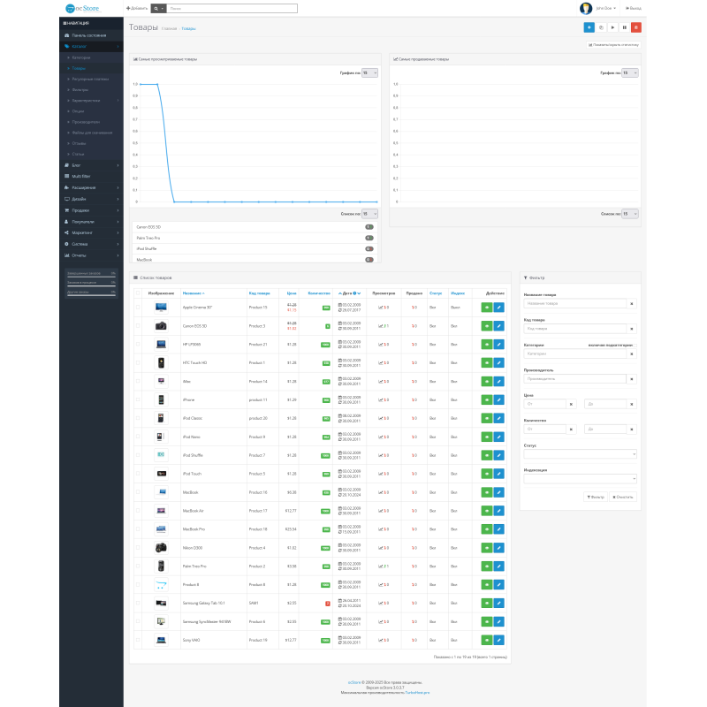
Task: Click the green action icon on MacBook row
Action: click(487, 491)
